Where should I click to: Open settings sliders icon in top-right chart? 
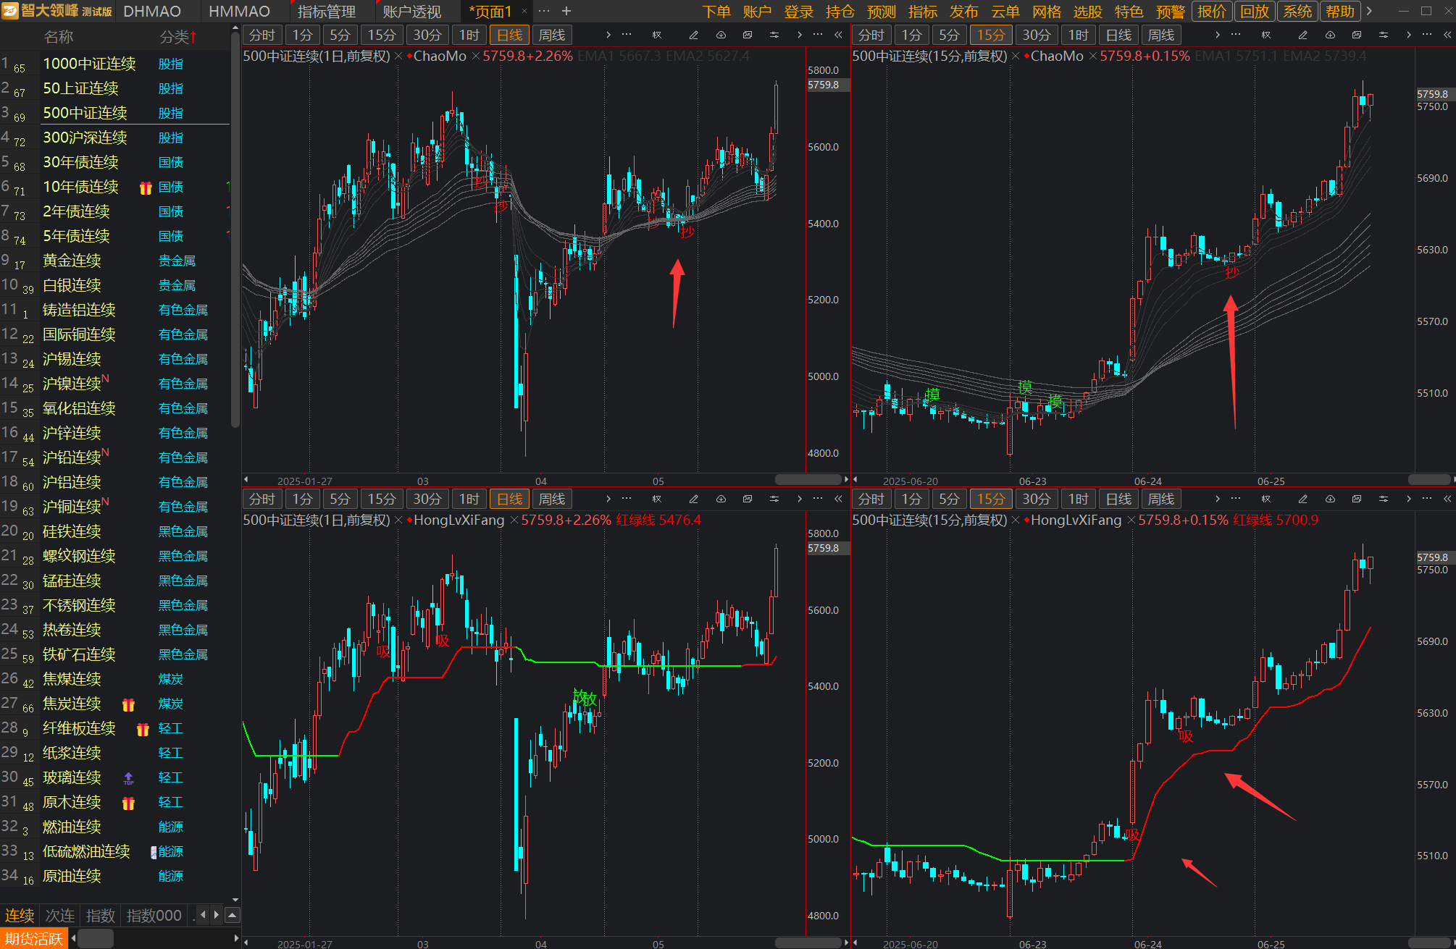(x=1384, y=35)
